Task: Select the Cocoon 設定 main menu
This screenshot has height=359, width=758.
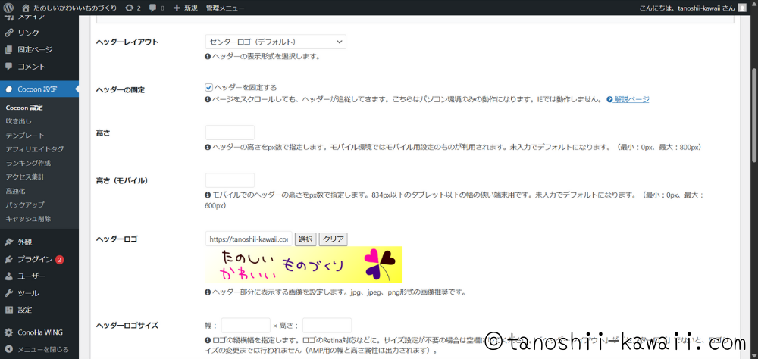Action: coord(39,89)
